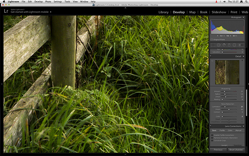Enable Remove Chromatic Aberration checkbox
The image size is (249, 156).
click(212, 138)
